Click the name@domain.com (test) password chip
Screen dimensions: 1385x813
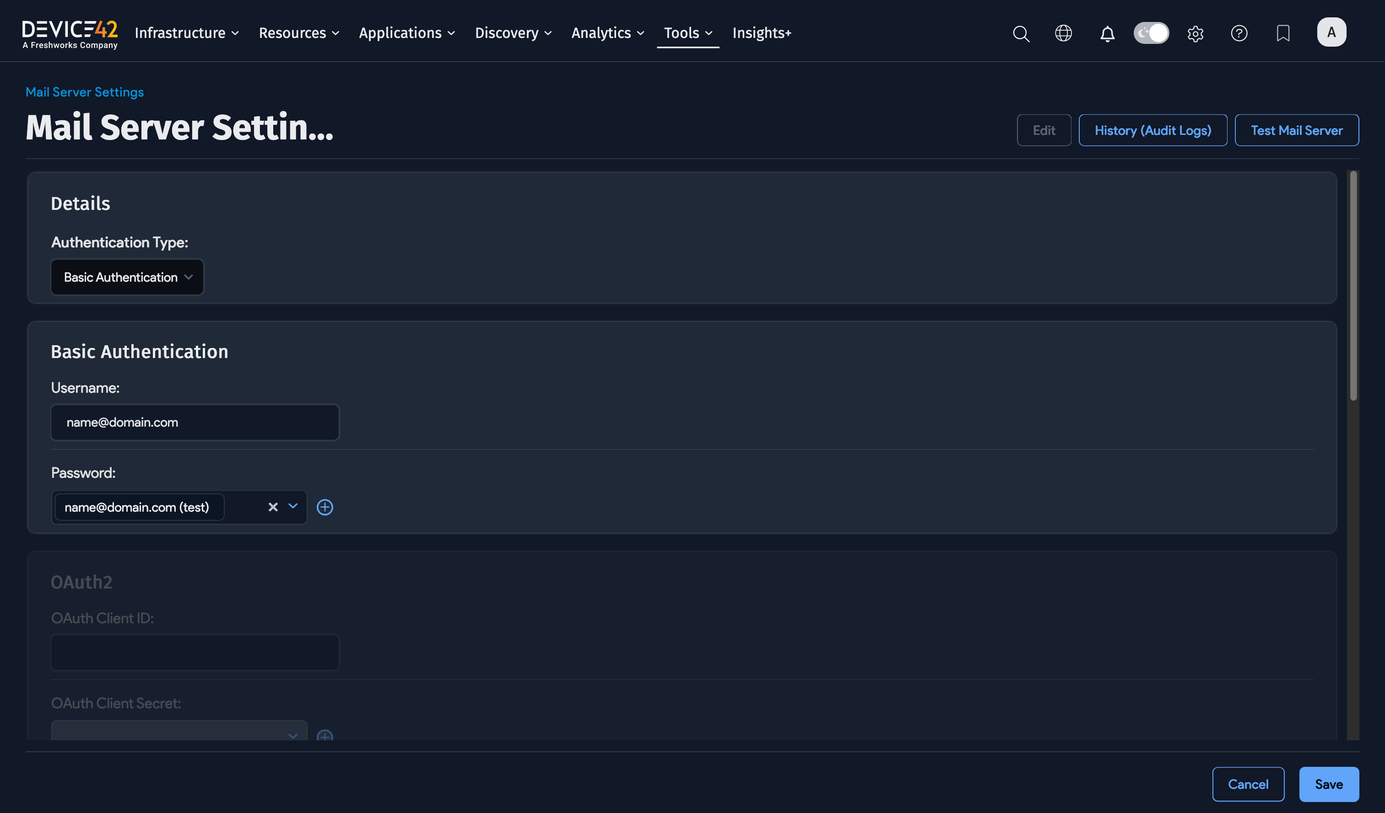(139, 507)
